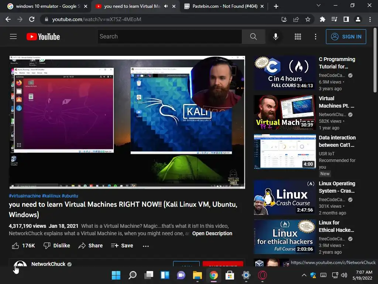378x284 pixels.
Task: Open Chrome extensions puzzle icon
Action: [x=322, y=19]
